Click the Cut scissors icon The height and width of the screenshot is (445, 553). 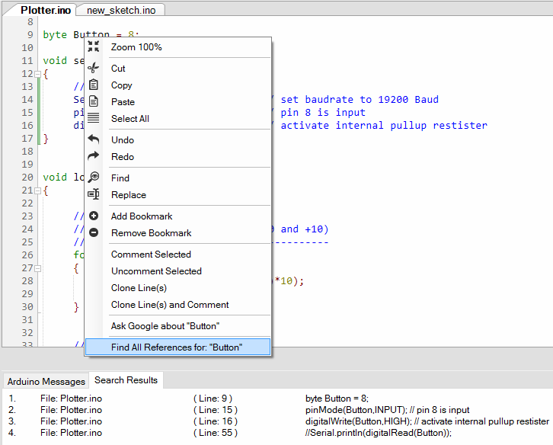pyautogui.click(x=94, y=68)
